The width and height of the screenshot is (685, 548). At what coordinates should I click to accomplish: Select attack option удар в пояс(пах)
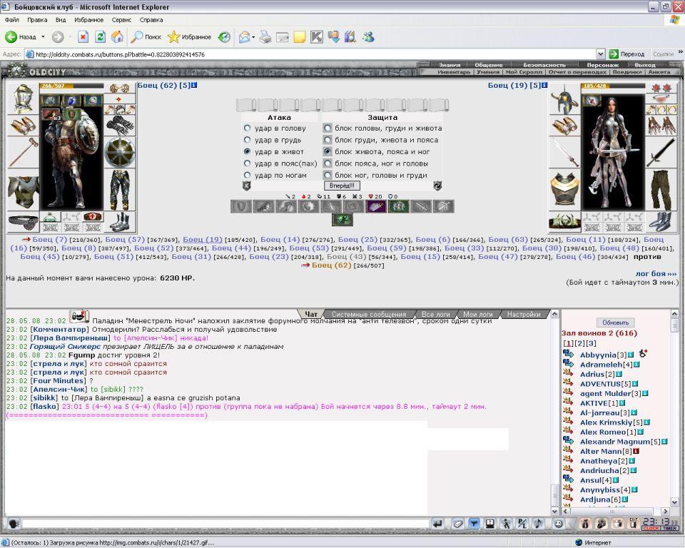pyautogui.click(x=248, y=163)
